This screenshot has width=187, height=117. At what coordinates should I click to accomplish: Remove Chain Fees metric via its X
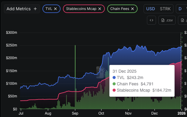[x=132, y=9]
